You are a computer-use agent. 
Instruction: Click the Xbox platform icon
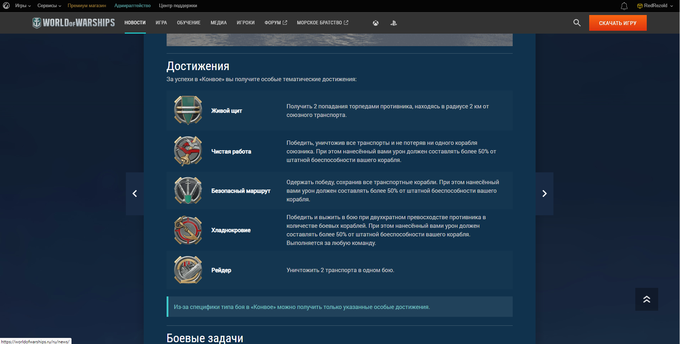(375, 23)
